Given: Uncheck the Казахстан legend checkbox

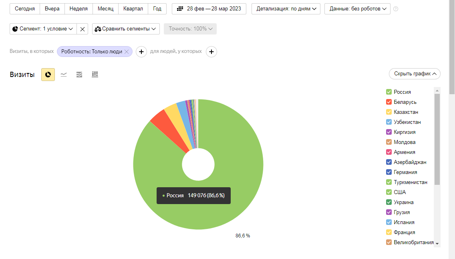Looking at the screenshot, I should [x=389, y=112].
